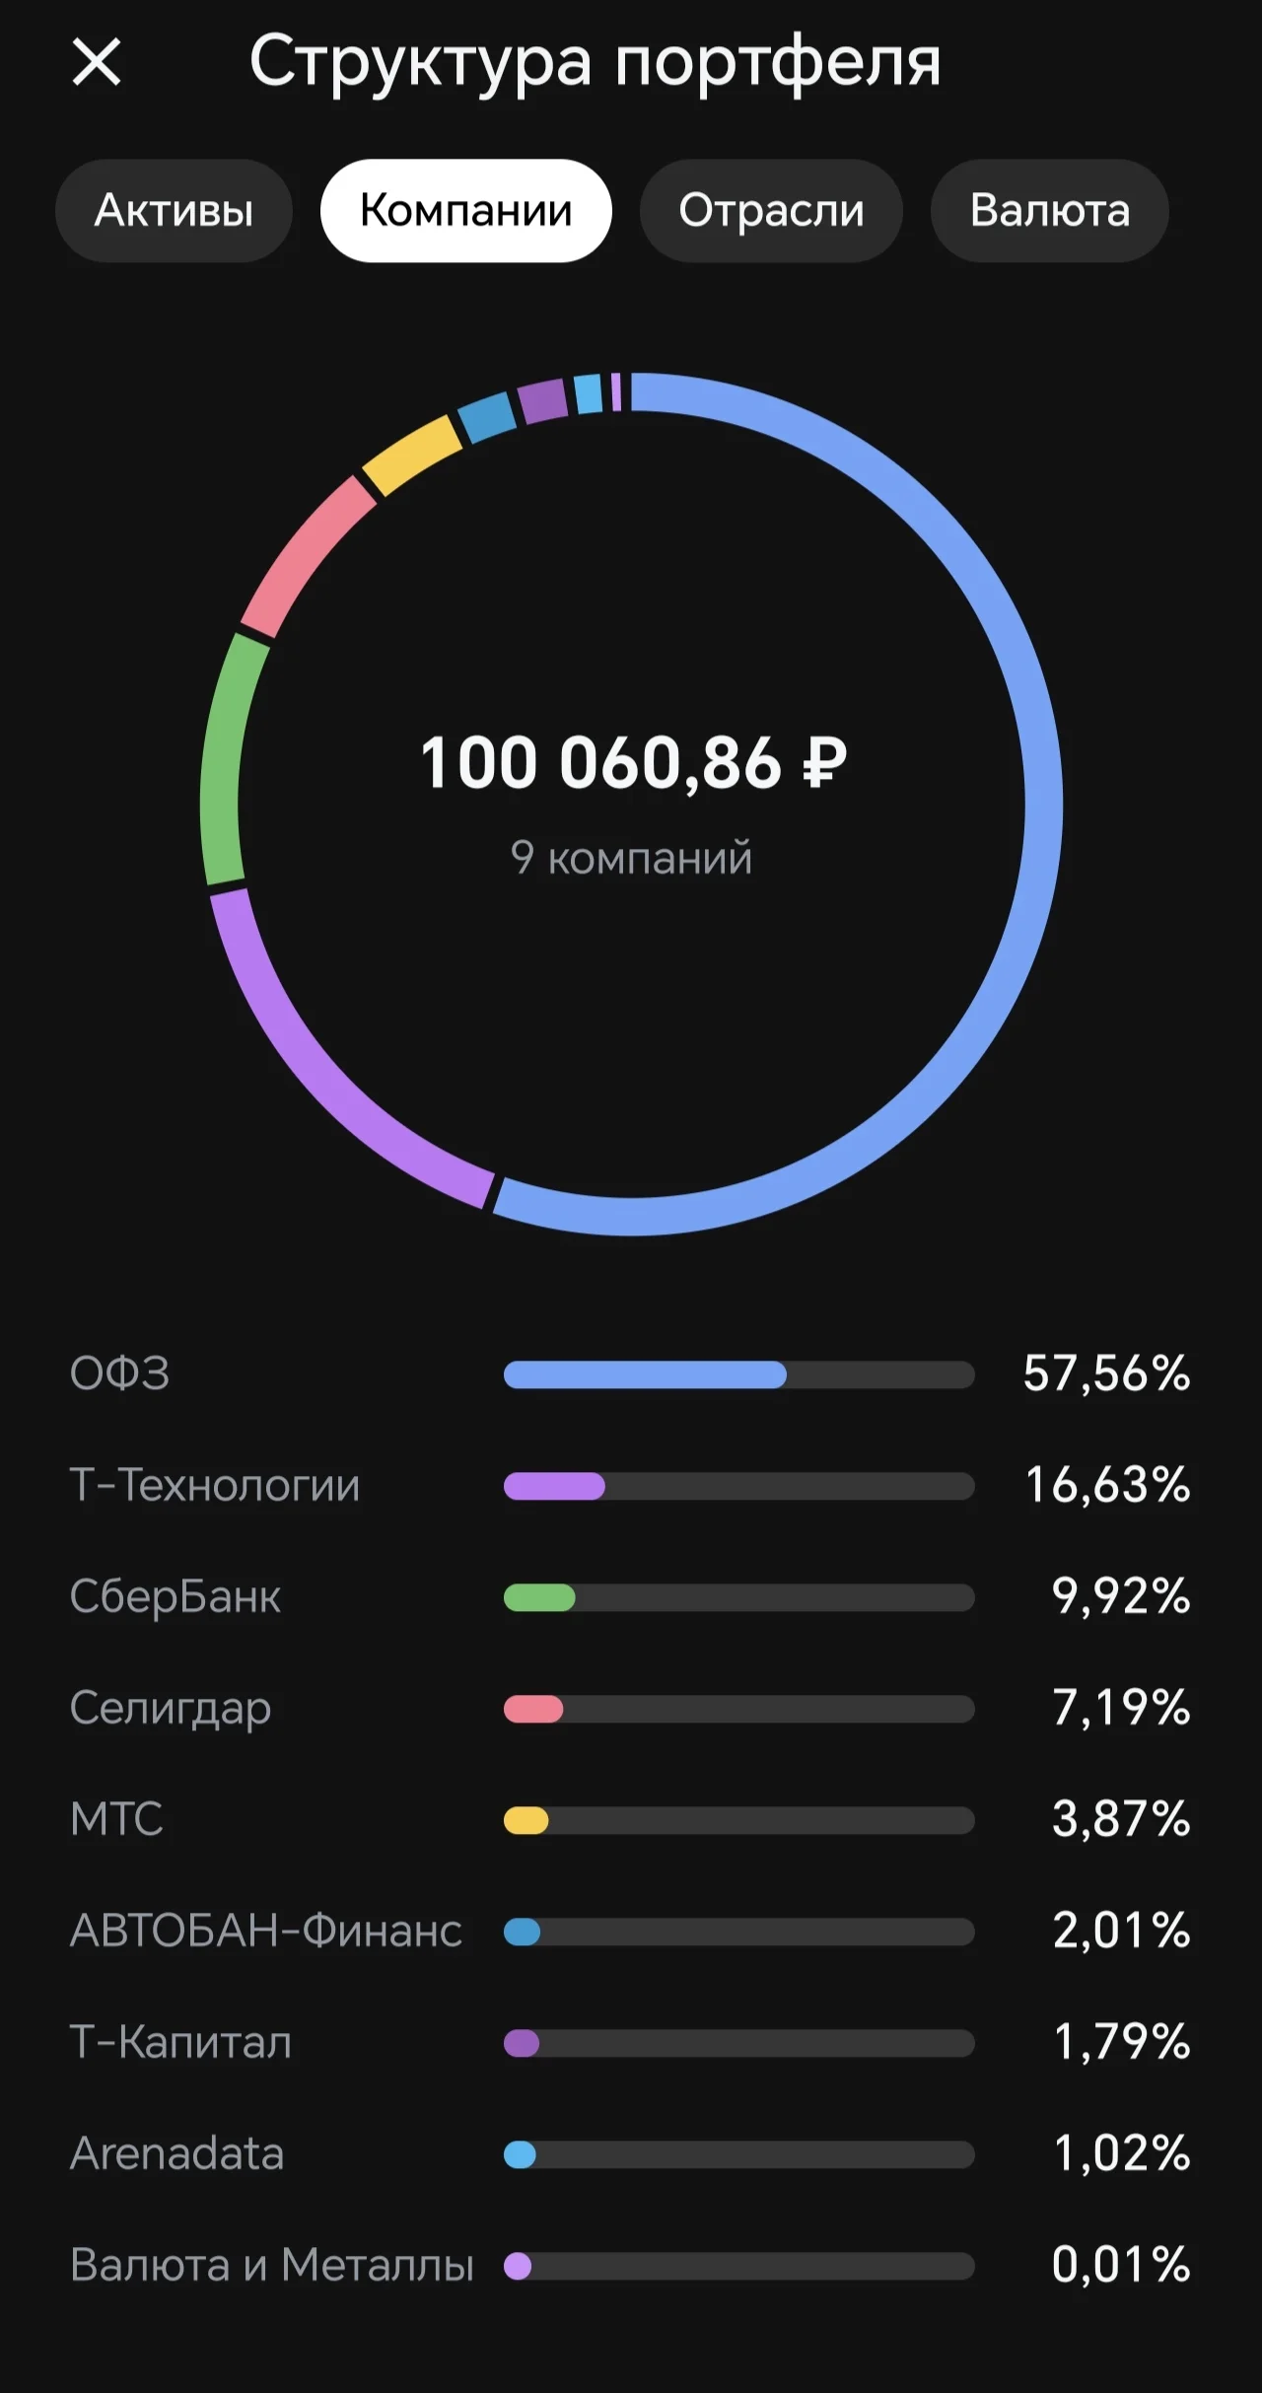Switch to the Активы tab

tap(174, 211)
